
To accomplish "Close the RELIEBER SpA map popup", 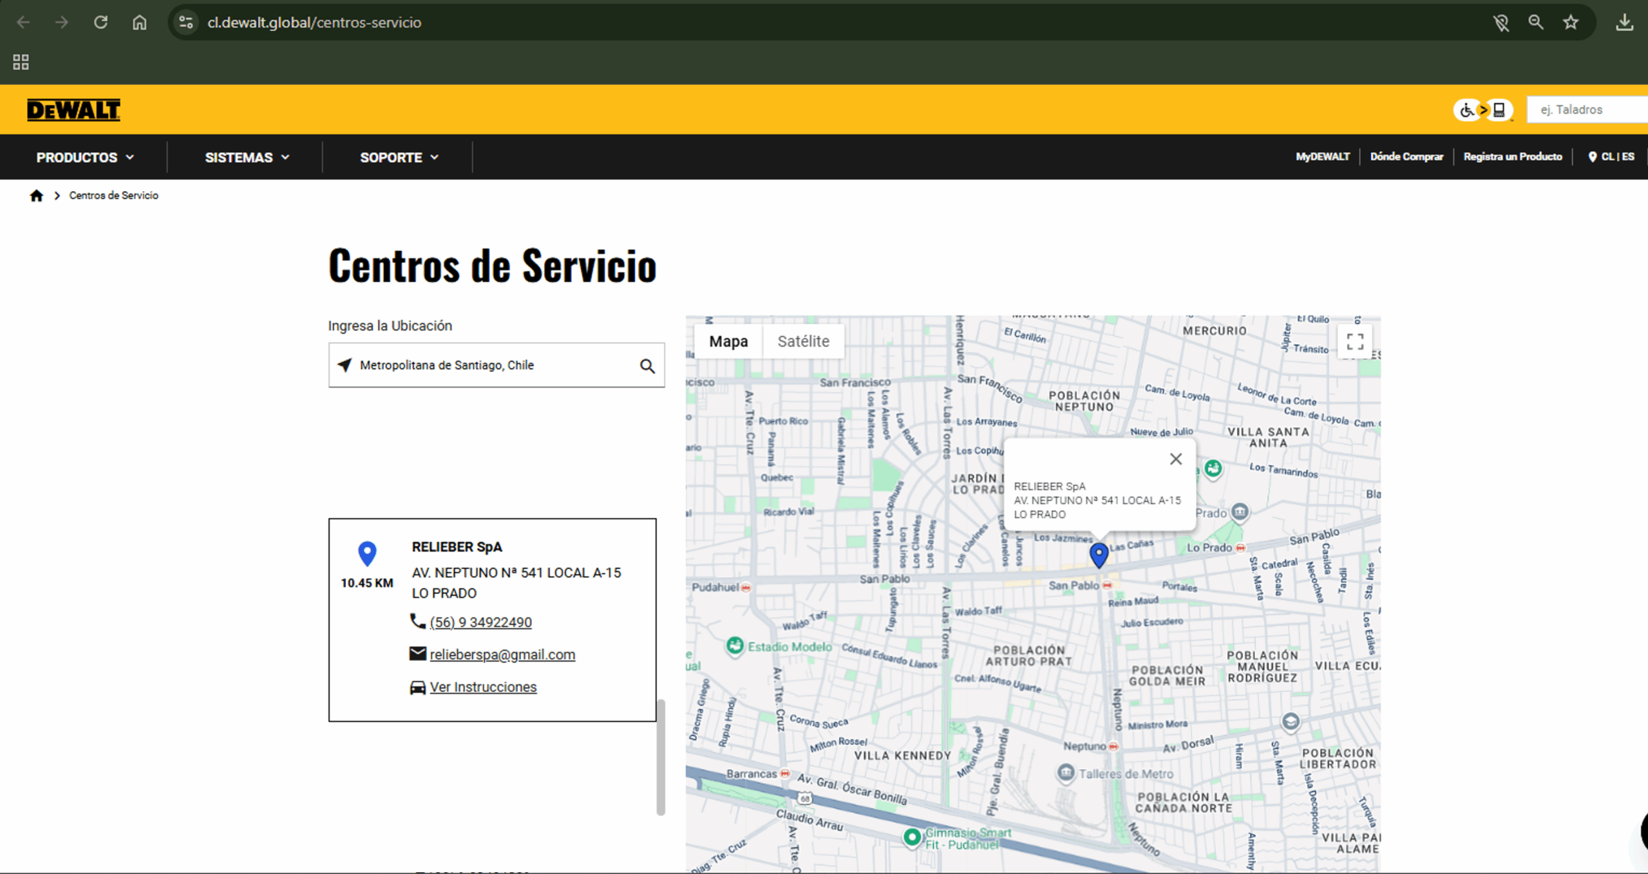I will click(x=1175, y=459).
